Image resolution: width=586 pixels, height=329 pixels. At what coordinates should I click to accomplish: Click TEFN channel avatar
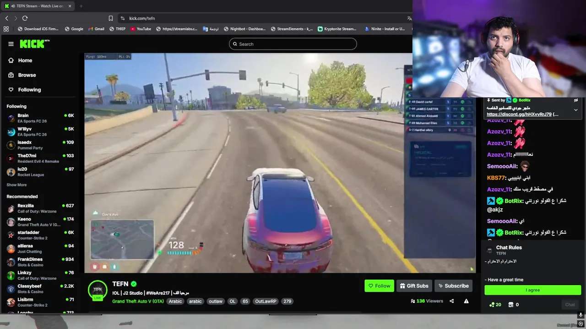coord(98,290)
